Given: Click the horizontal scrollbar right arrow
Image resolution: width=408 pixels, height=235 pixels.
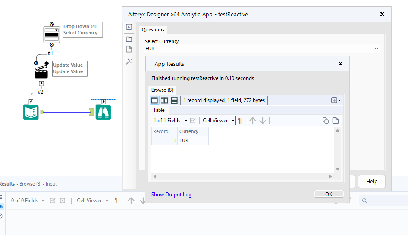Looking at the screenshot, I should [x=330, y=176].
